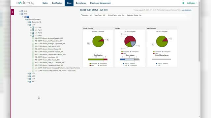Click the LE1-Plant1 entity icon
The height and width of the screenshot is (118, 211).
click(x=33, y=30)
